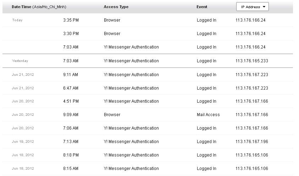Click IP address of the 3:35 PM login
Viewport: 299px width, 176px height.
click(250, 20)
